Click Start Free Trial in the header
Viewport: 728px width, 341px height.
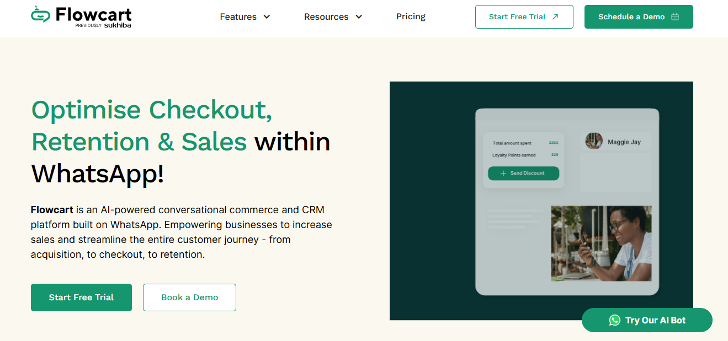[x=523, y=17]
